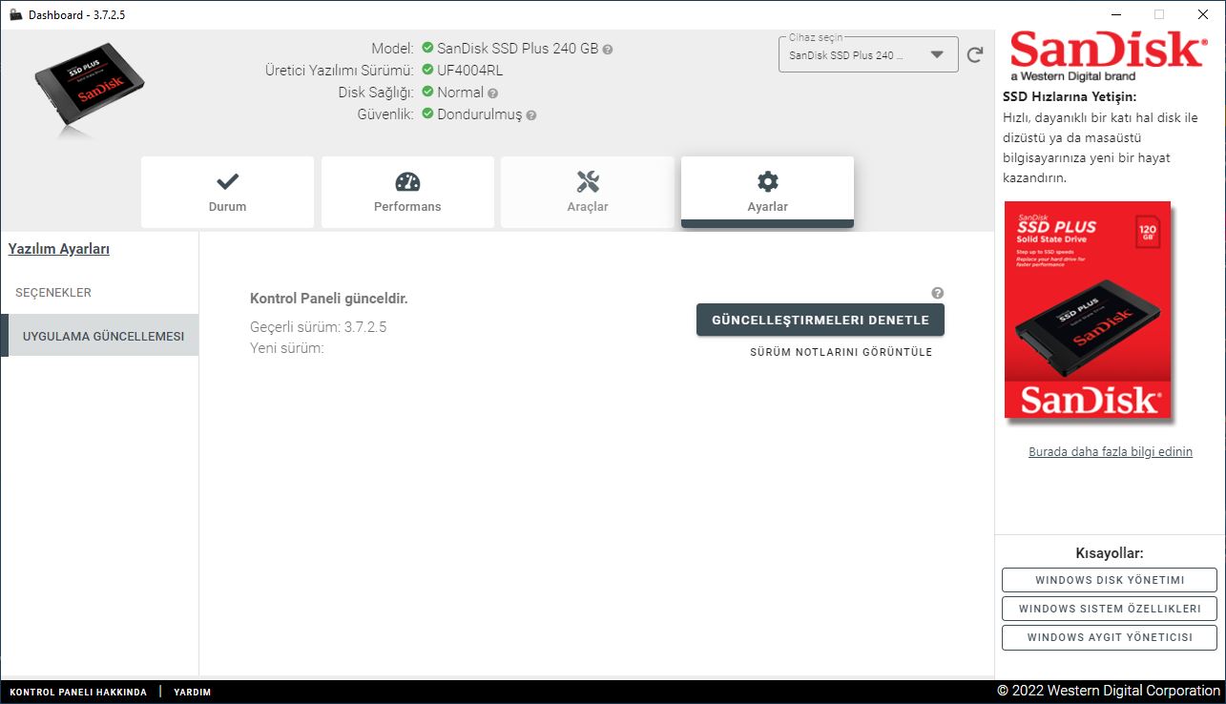Switch to the Performans tab
The image size is (1226, 704).
[407, 192]
